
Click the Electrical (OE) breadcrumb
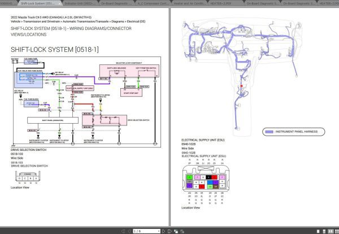tap(136, 21)
